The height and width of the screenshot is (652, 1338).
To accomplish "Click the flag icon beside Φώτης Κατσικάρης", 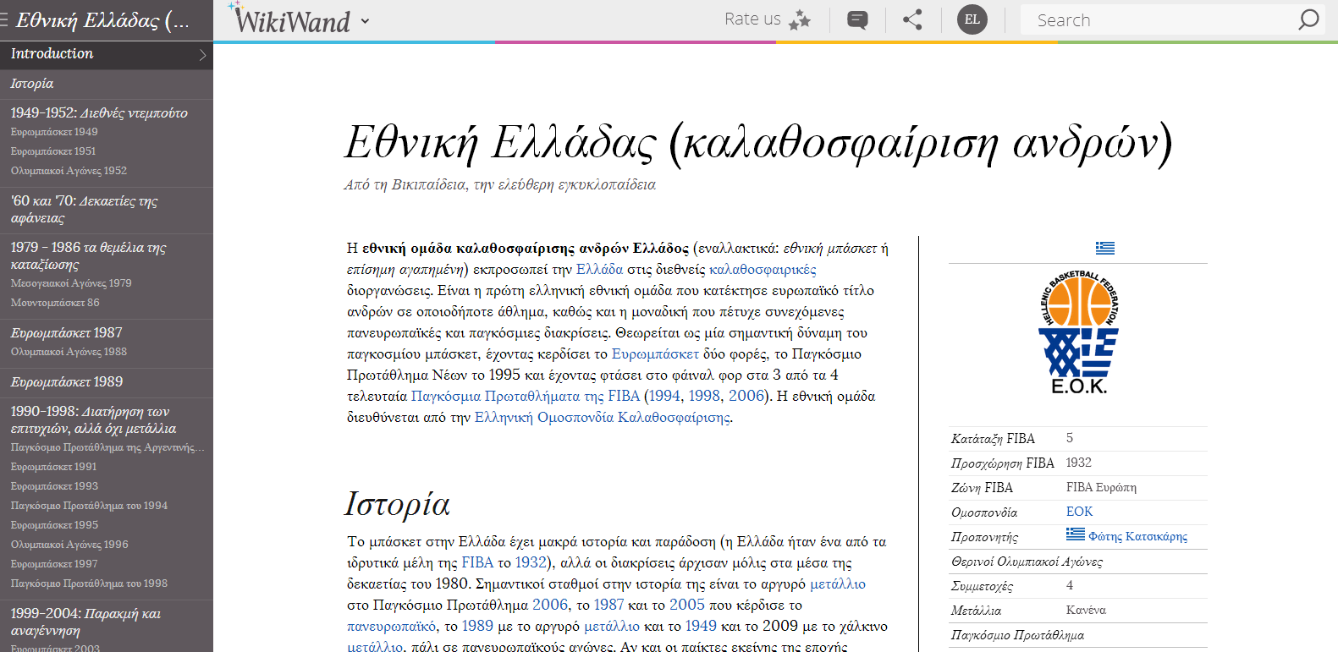I will click(x=1075, y=534).
